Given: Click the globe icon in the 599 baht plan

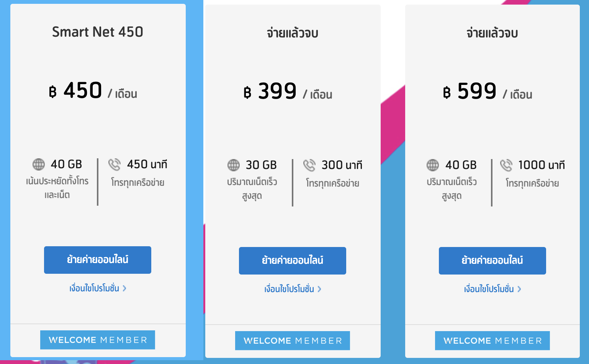Looking at the screenshot, I should point(433,165).
